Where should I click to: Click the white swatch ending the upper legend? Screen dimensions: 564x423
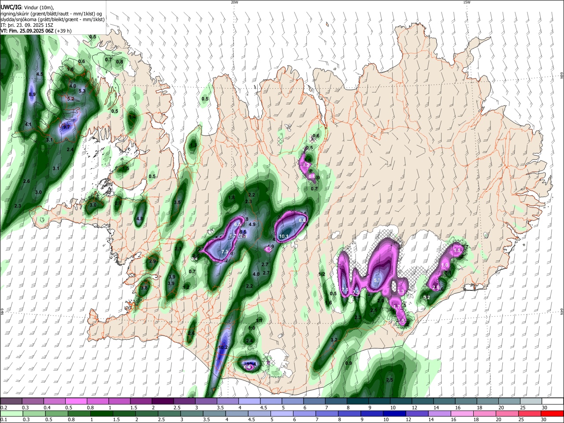coord(553,401)
